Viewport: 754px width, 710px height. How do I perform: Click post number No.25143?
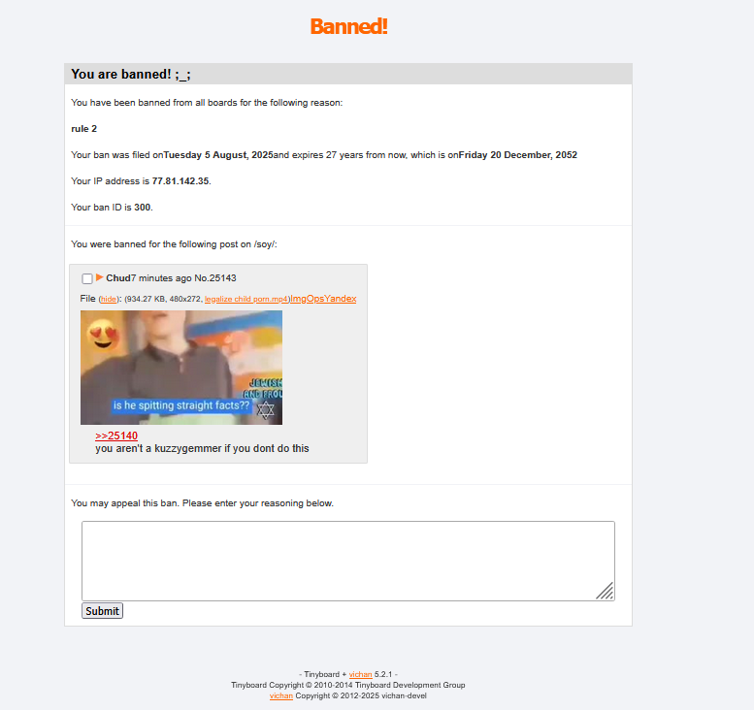(215, 277)
